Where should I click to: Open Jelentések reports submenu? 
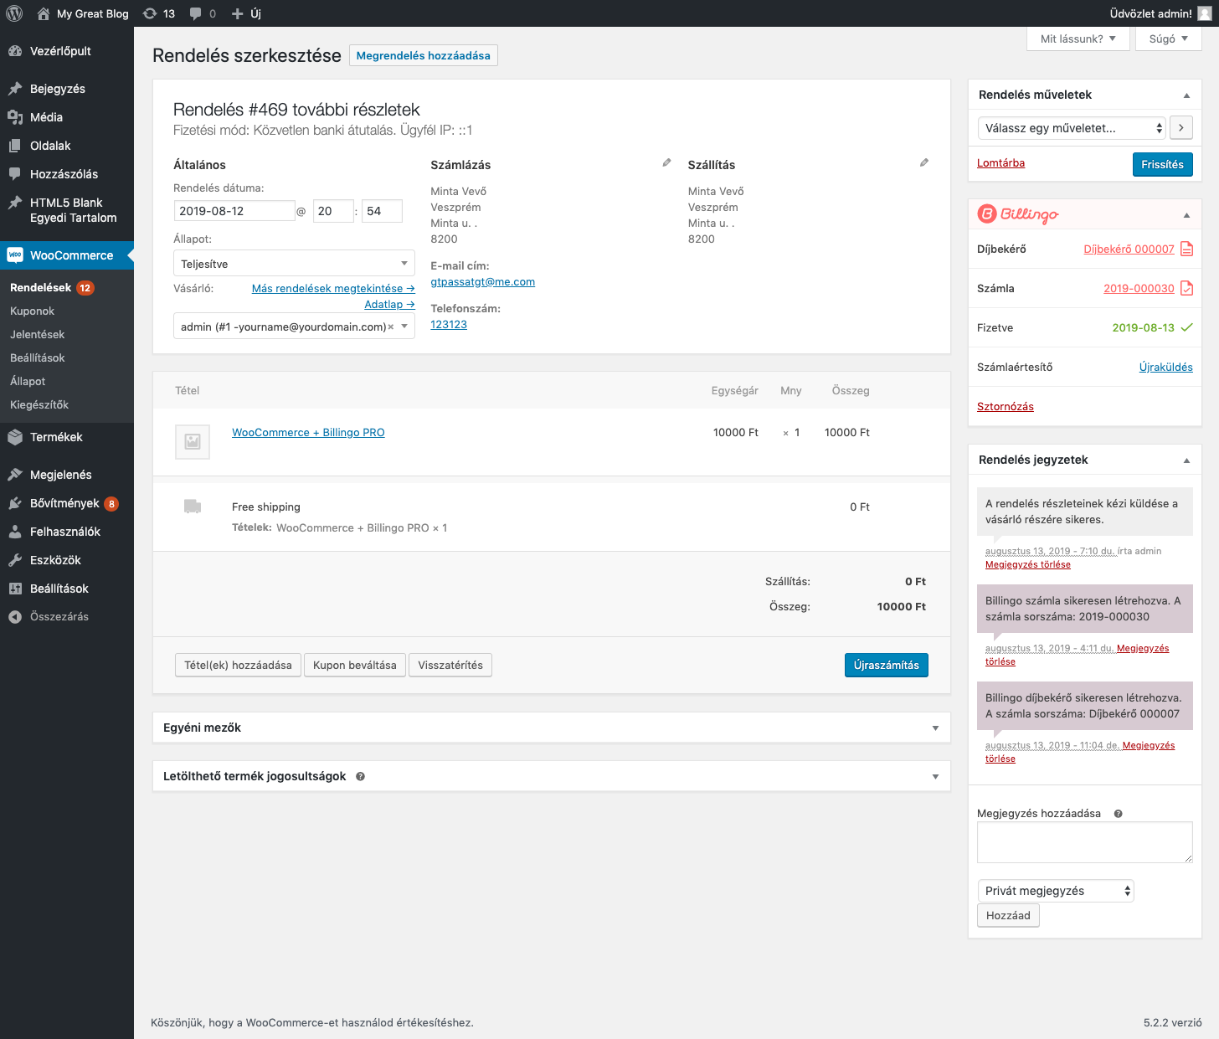[x=37, y=334]
